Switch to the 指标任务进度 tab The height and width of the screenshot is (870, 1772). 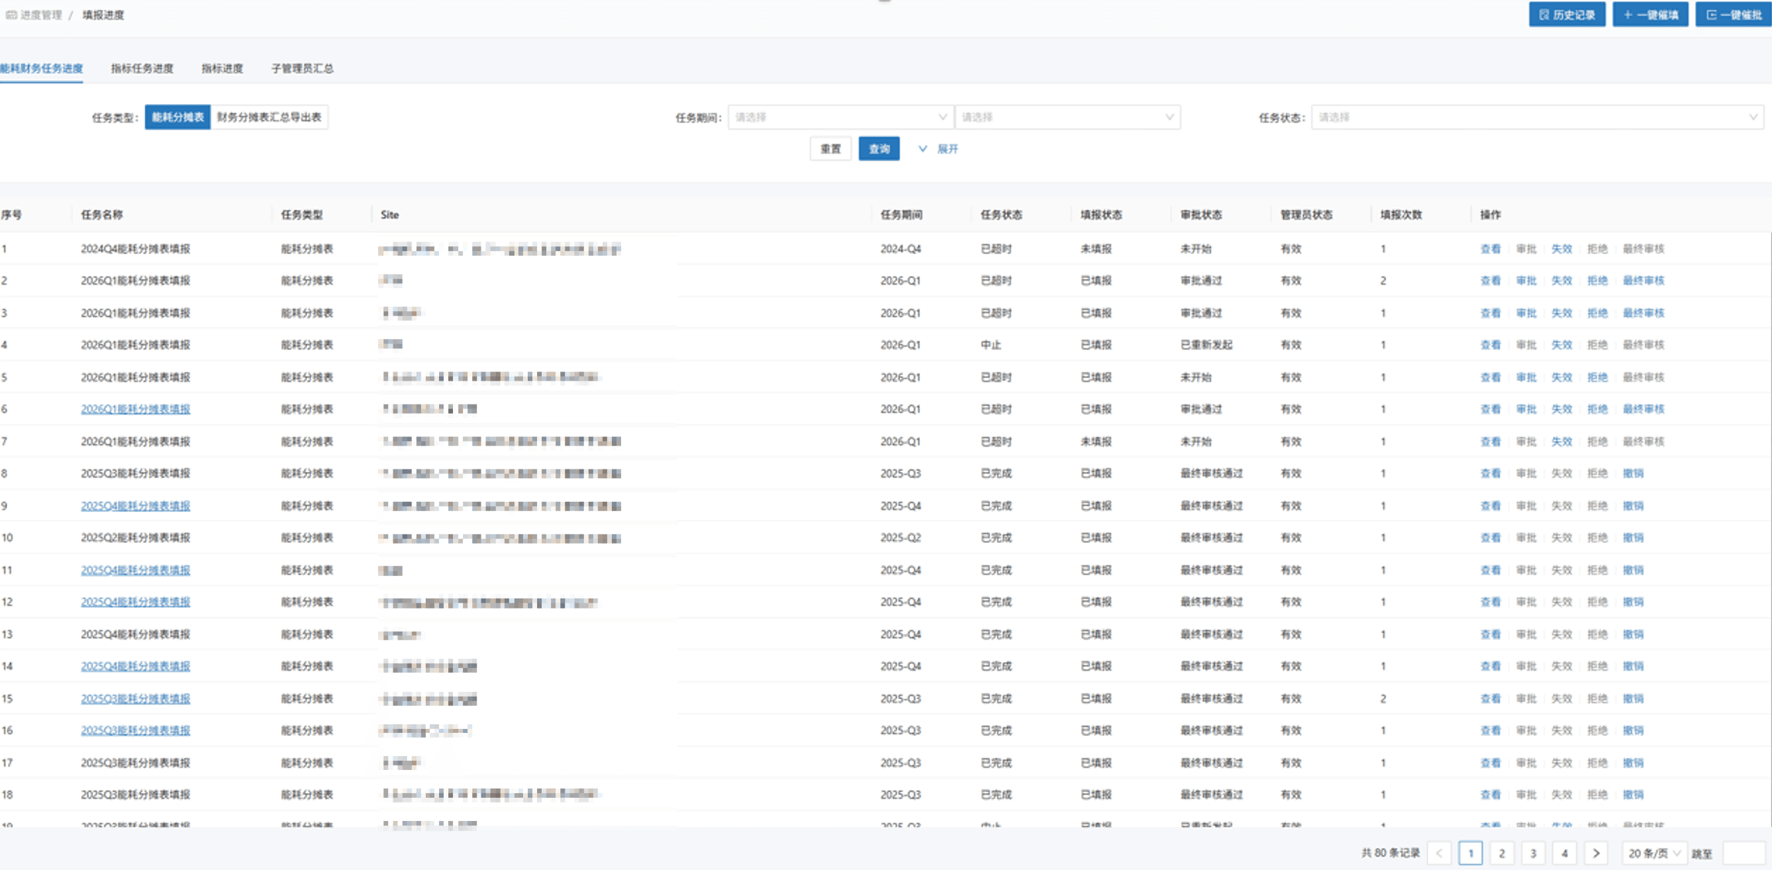[142, 68]
